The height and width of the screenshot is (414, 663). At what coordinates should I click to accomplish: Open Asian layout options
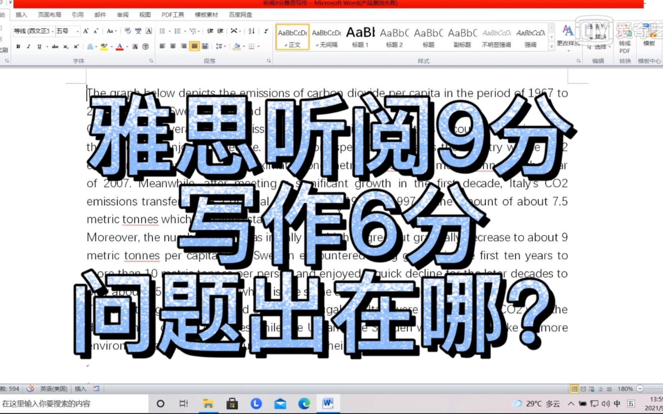coord(236,31)
